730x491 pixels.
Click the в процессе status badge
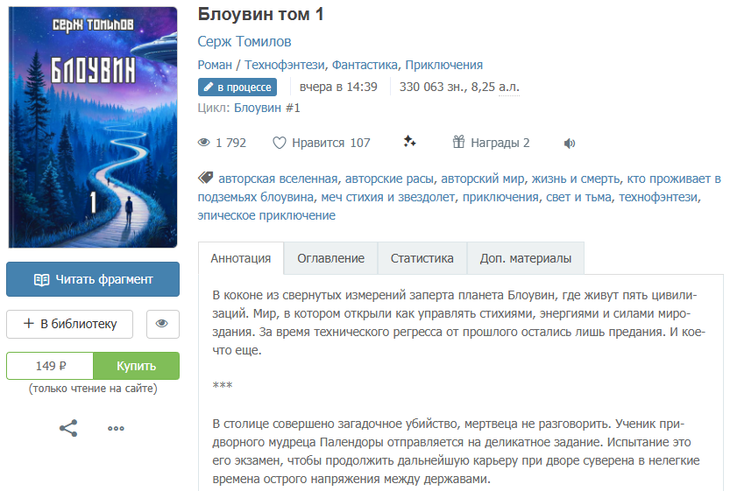[x=237, y=87]
